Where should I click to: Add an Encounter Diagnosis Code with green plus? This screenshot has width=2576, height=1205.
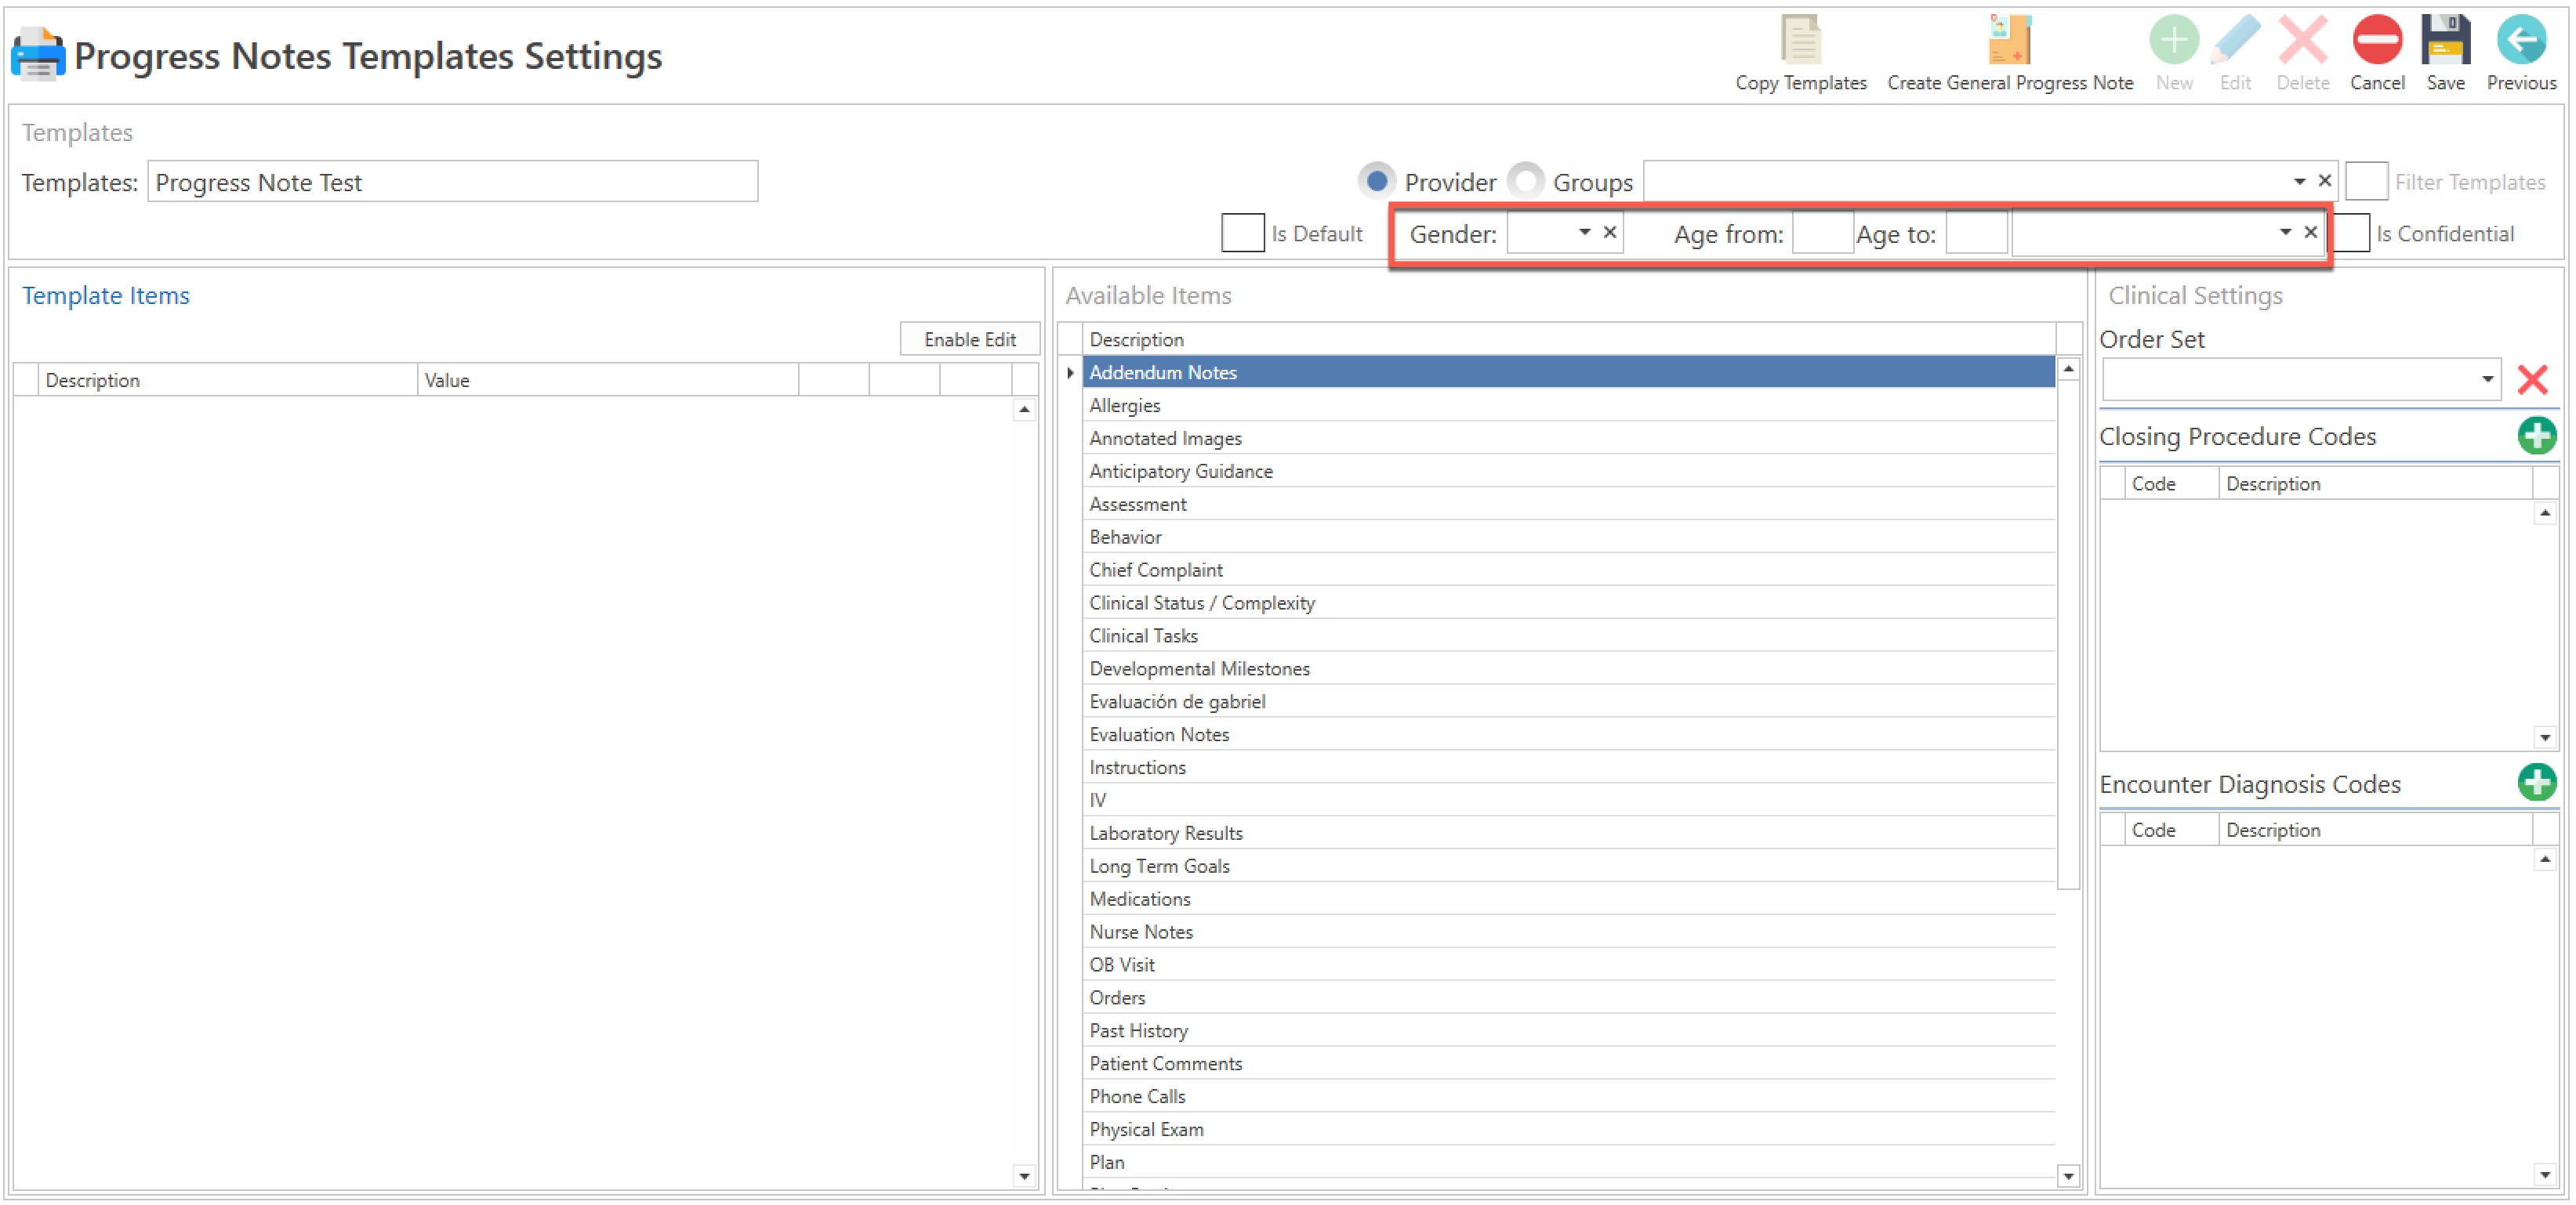pyautogui.click(x=2536, y=783)
